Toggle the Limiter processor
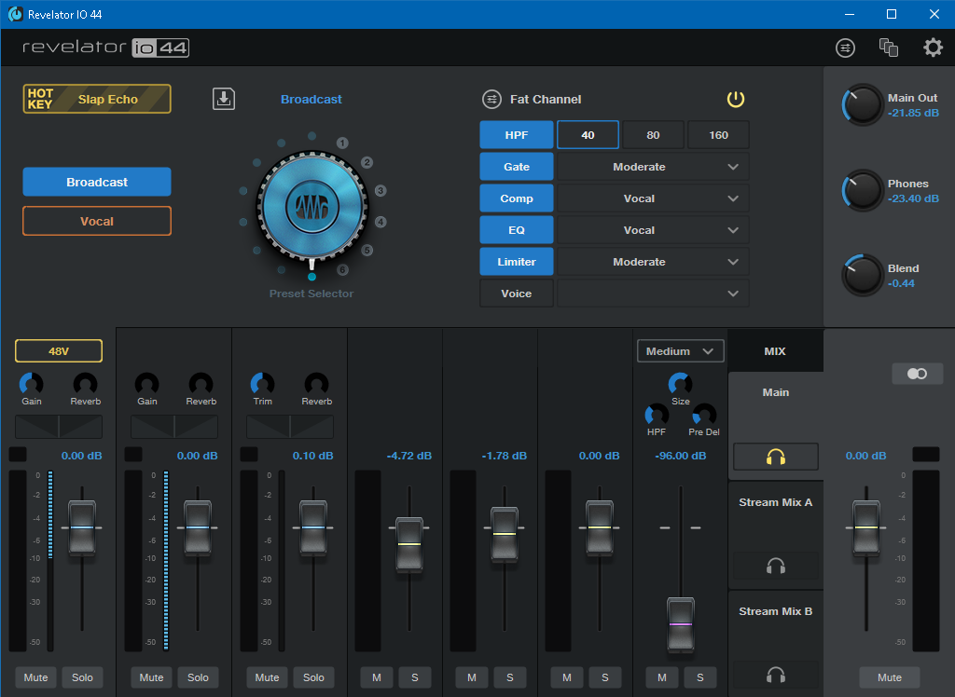This screenshot has height=697, width=955. click(x=517, y=262)
